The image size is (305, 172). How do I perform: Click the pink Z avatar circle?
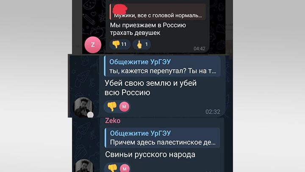click(x=93, y=45)
